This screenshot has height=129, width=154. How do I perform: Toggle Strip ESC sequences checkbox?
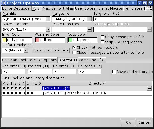pos(102,42)
